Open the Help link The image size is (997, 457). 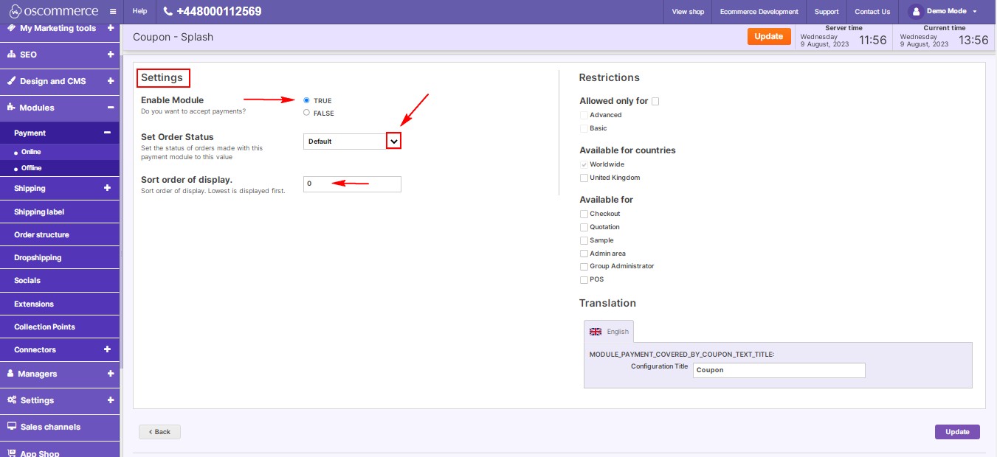139,12
